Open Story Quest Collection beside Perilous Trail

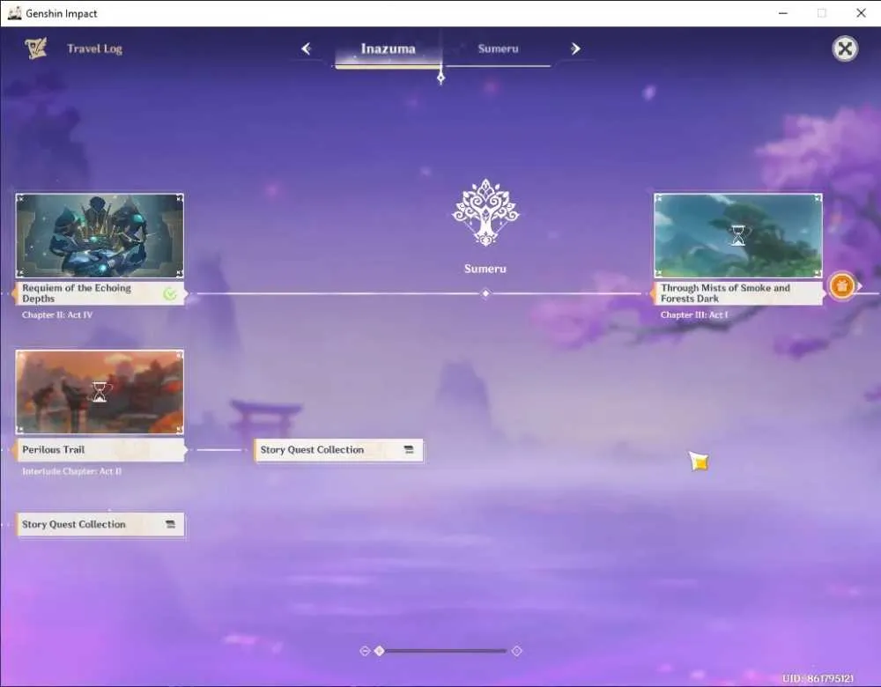click(x=338, y=450)
